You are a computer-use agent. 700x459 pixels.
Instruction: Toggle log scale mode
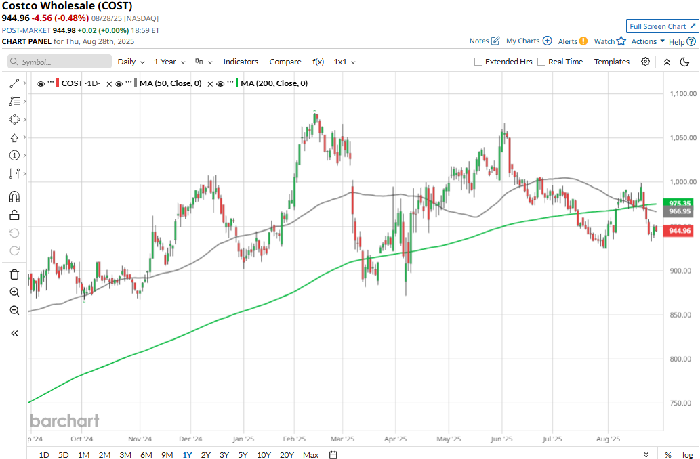coord(688,454)
